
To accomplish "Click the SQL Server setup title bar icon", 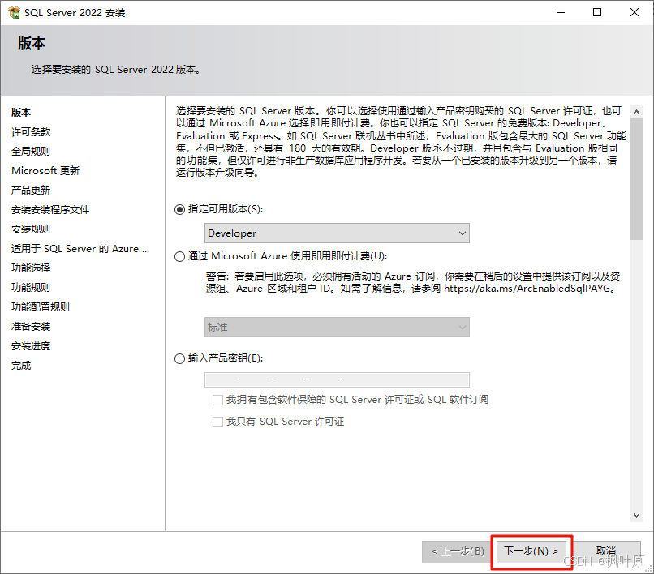I will 14,12.
